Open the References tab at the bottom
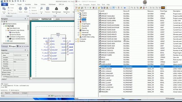Viewport: 182px width, 102px height. pos(16,93)
